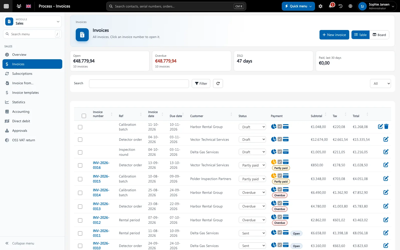400x250 pixels.
Task: Toggle the select-all invoices checkbox
Action: pos(84,116)
